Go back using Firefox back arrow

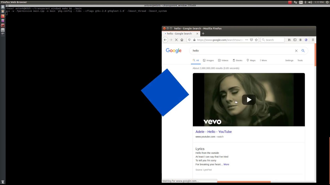pos(165,40)
